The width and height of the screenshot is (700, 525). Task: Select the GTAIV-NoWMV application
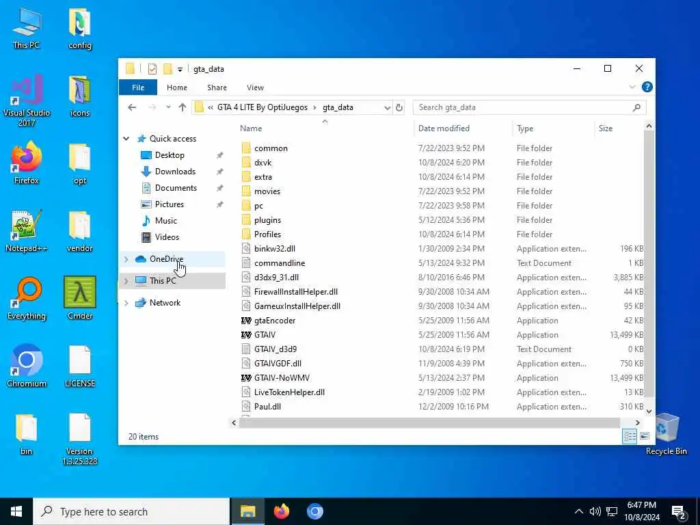click(282, 377)
